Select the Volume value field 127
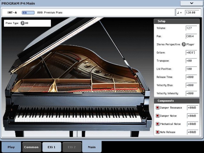Screen dimensions: 204x153 [x=191, y=28]
